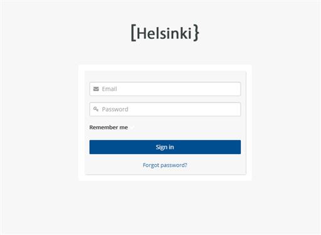This screenshot has width=321, height=235.
Task: Click the key icon in Password field
Action: point(96,109)
